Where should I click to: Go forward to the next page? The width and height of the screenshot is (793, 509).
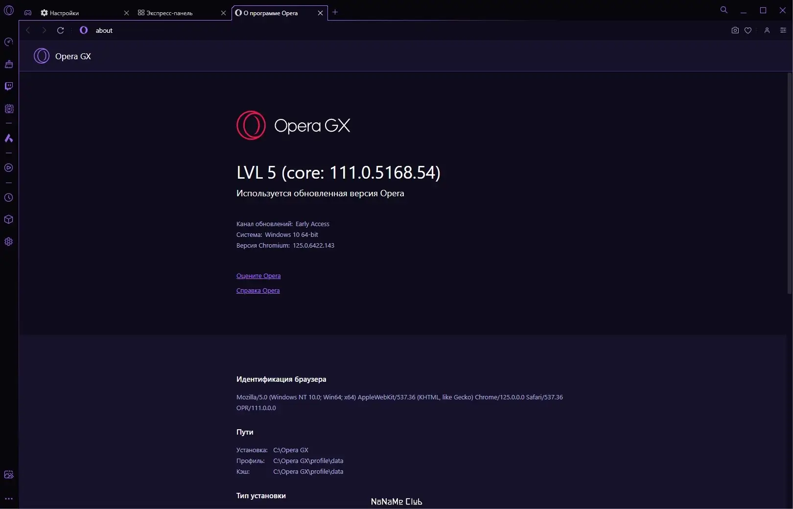44,30
